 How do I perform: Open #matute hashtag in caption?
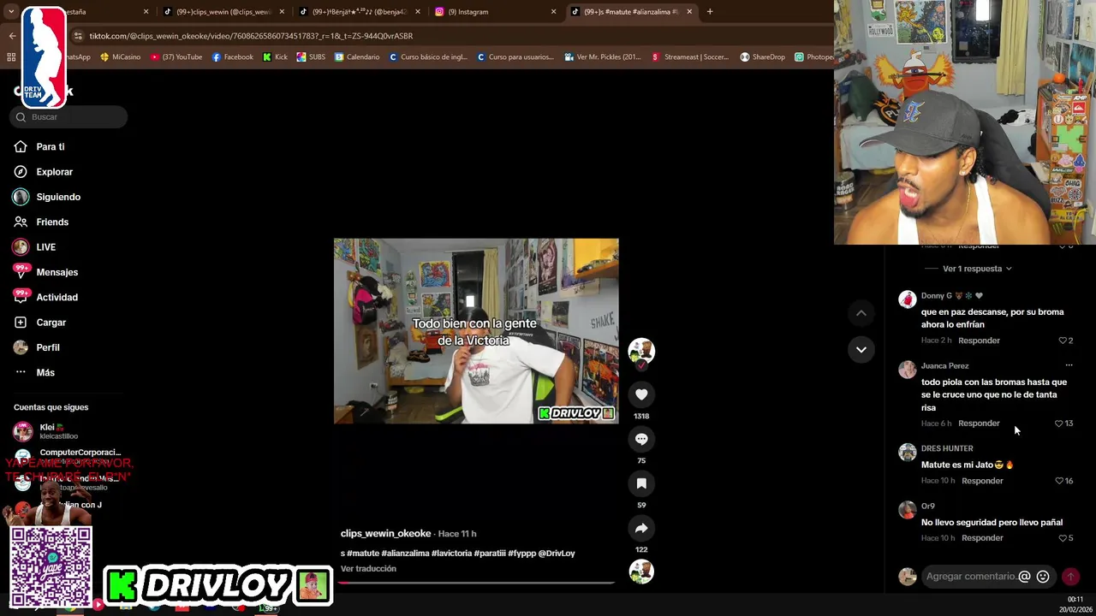coord(363,554)
